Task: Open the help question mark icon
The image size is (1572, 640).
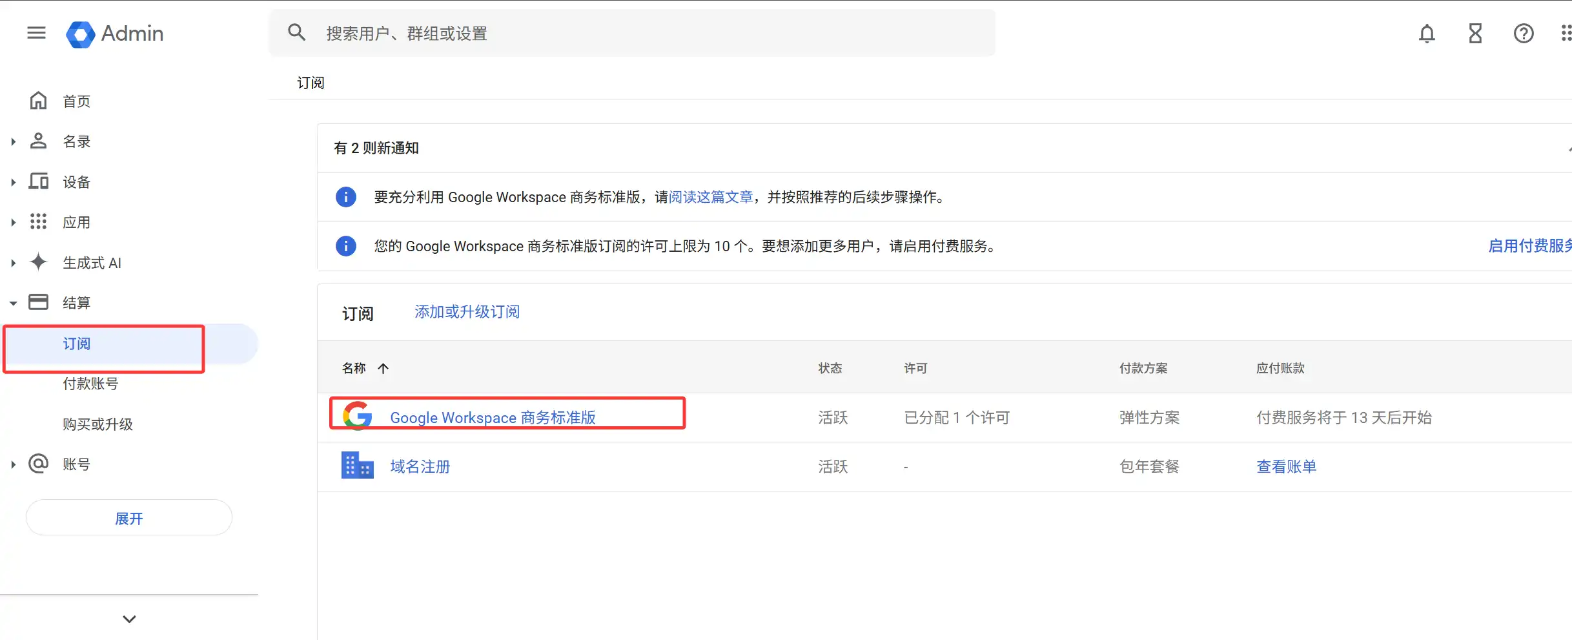Action: (x=1524, y=33)
